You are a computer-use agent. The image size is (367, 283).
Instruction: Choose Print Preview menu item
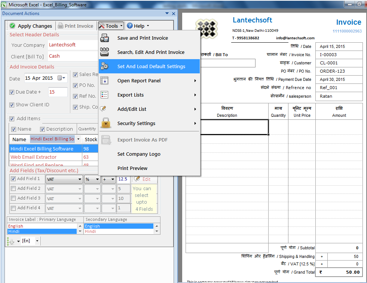(x=149, y=168)
